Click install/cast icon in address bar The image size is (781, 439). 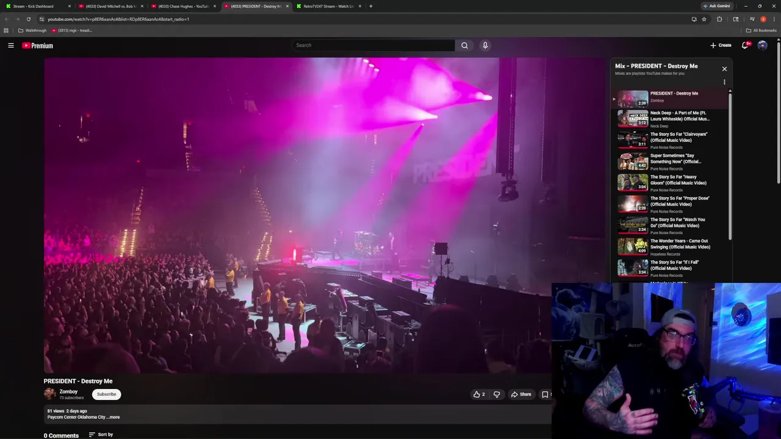tap(694, 19)
